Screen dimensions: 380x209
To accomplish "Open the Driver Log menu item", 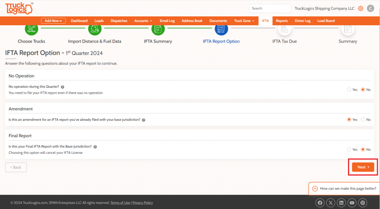I will tap(302, 21).
